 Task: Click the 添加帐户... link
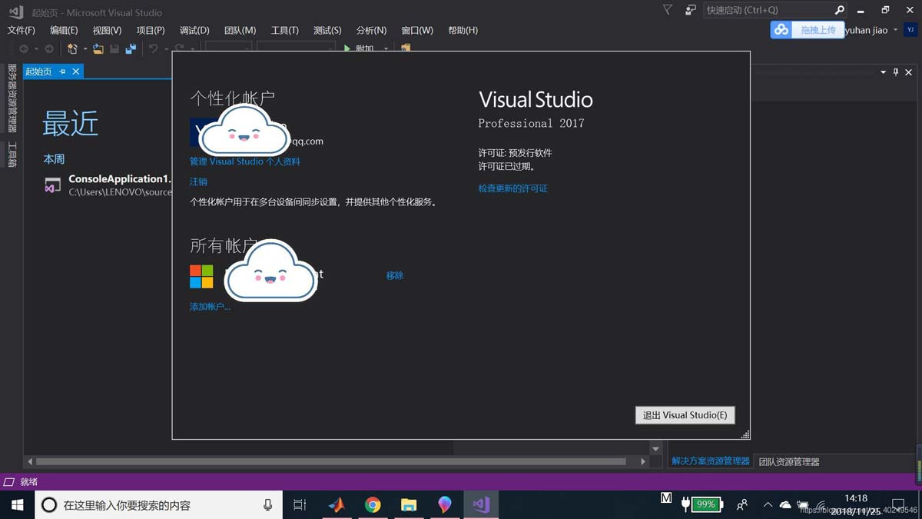pyautogui.click(x=210, y=307)
